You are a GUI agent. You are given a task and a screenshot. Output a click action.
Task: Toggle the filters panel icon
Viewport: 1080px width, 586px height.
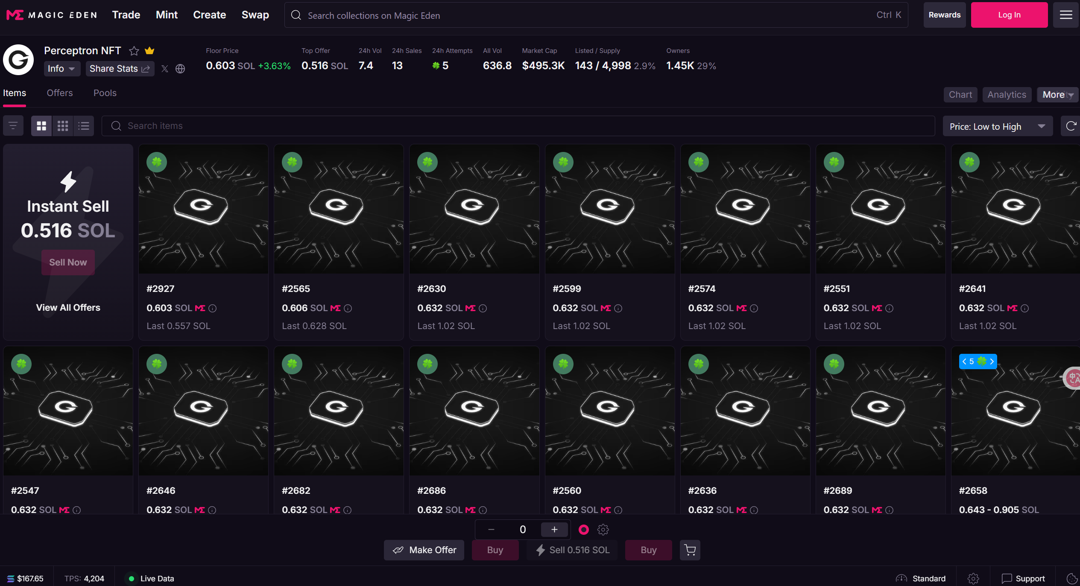pyautogui.click(x=13, y=126)
